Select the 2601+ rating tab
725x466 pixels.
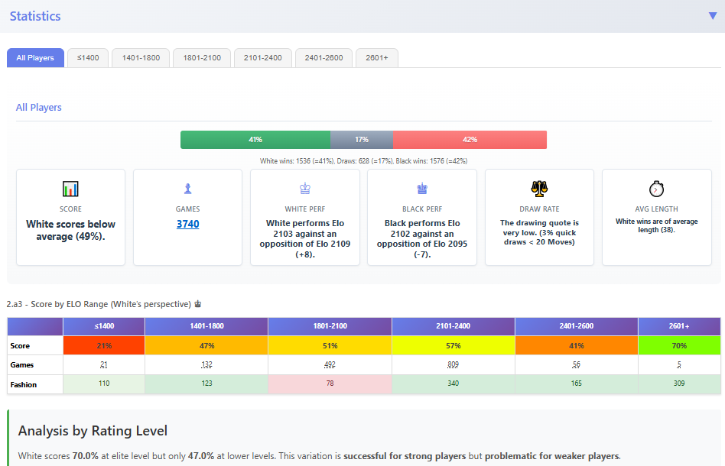pos(376,58)
